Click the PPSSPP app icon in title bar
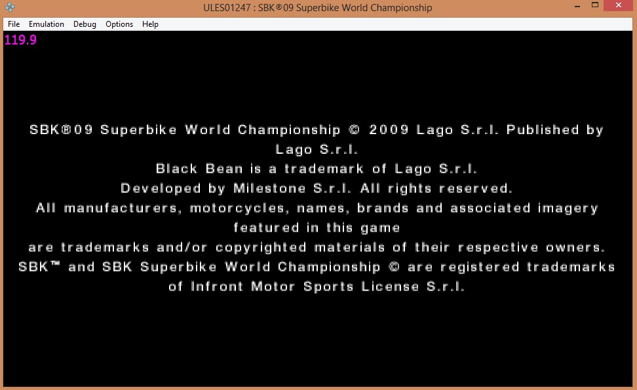The height and width of the screenshot is (390, 637). [x=9, y=8]
